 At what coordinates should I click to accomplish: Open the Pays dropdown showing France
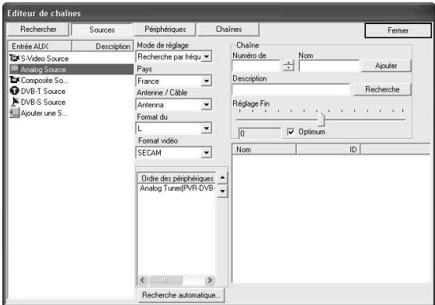pos(206,81)
